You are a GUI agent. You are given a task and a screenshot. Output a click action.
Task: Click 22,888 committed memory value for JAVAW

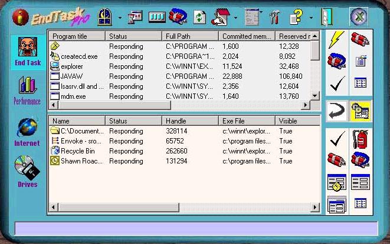click(232, 76)
